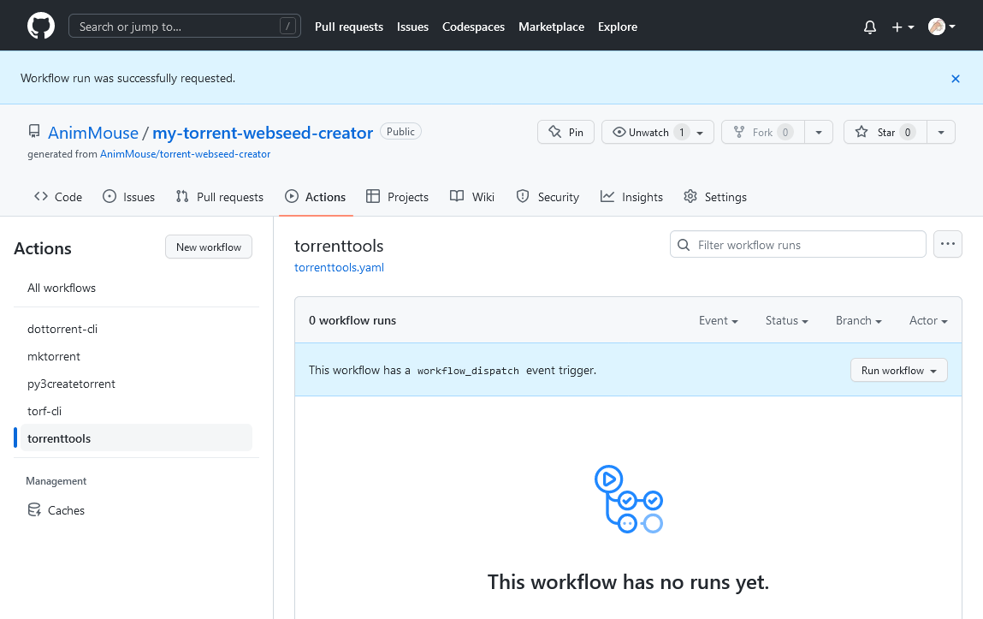
Task: Expand the Status filter dropdown
Action: click(x=787, y=320)
